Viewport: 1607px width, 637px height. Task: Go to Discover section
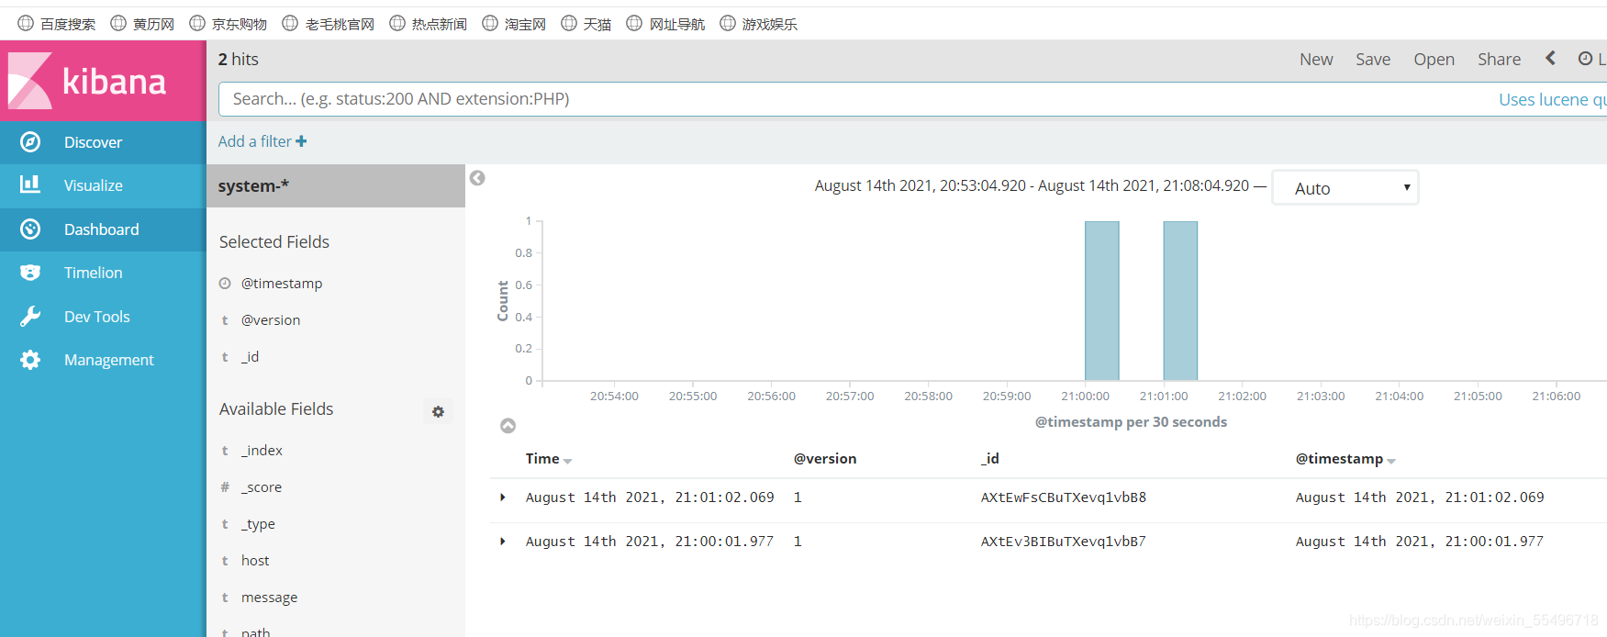pyautogui.click(x=103, y=142)
